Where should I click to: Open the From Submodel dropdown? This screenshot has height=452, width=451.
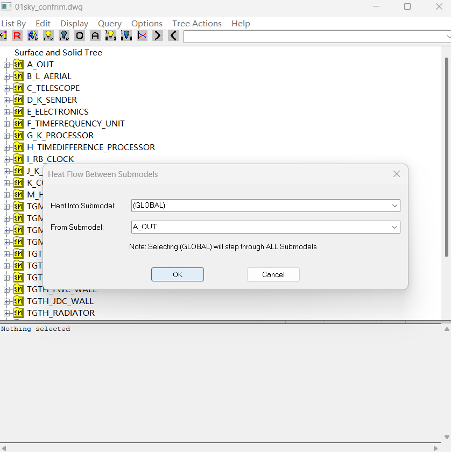[x=394, y=227]
